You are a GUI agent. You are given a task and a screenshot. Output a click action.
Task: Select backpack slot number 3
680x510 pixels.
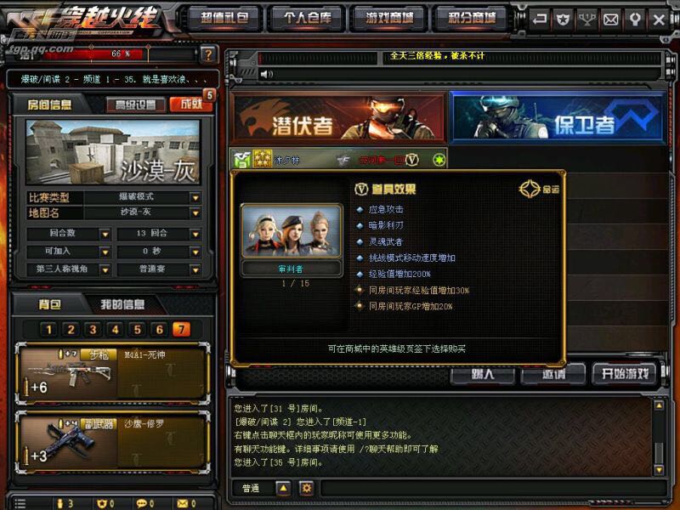click(93, 330)
